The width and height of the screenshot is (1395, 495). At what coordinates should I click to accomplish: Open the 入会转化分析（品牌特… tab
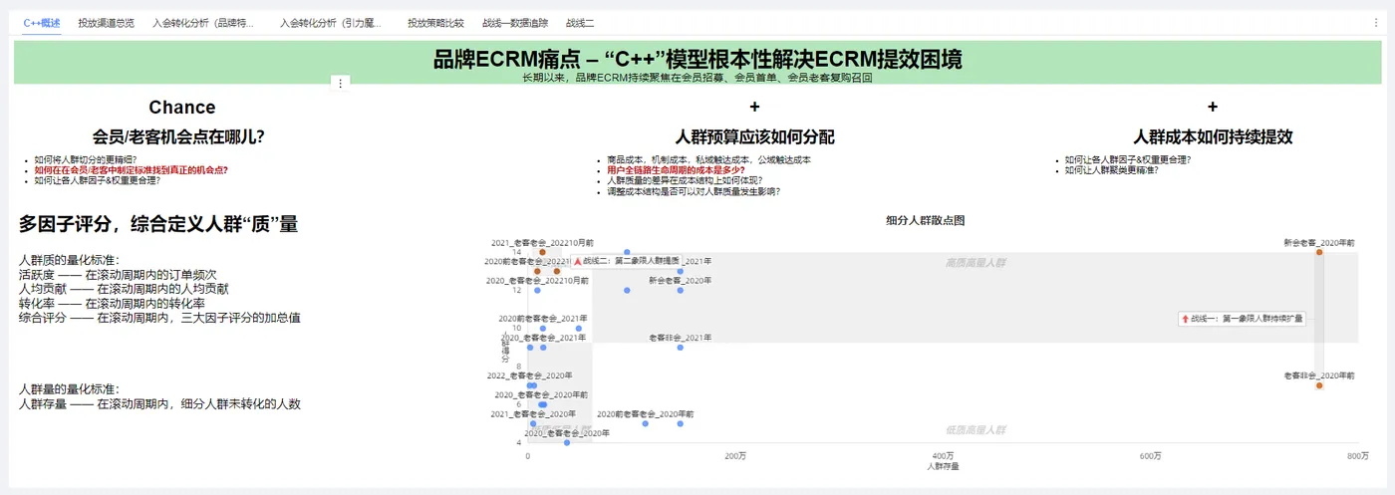[x=203, y=22]
